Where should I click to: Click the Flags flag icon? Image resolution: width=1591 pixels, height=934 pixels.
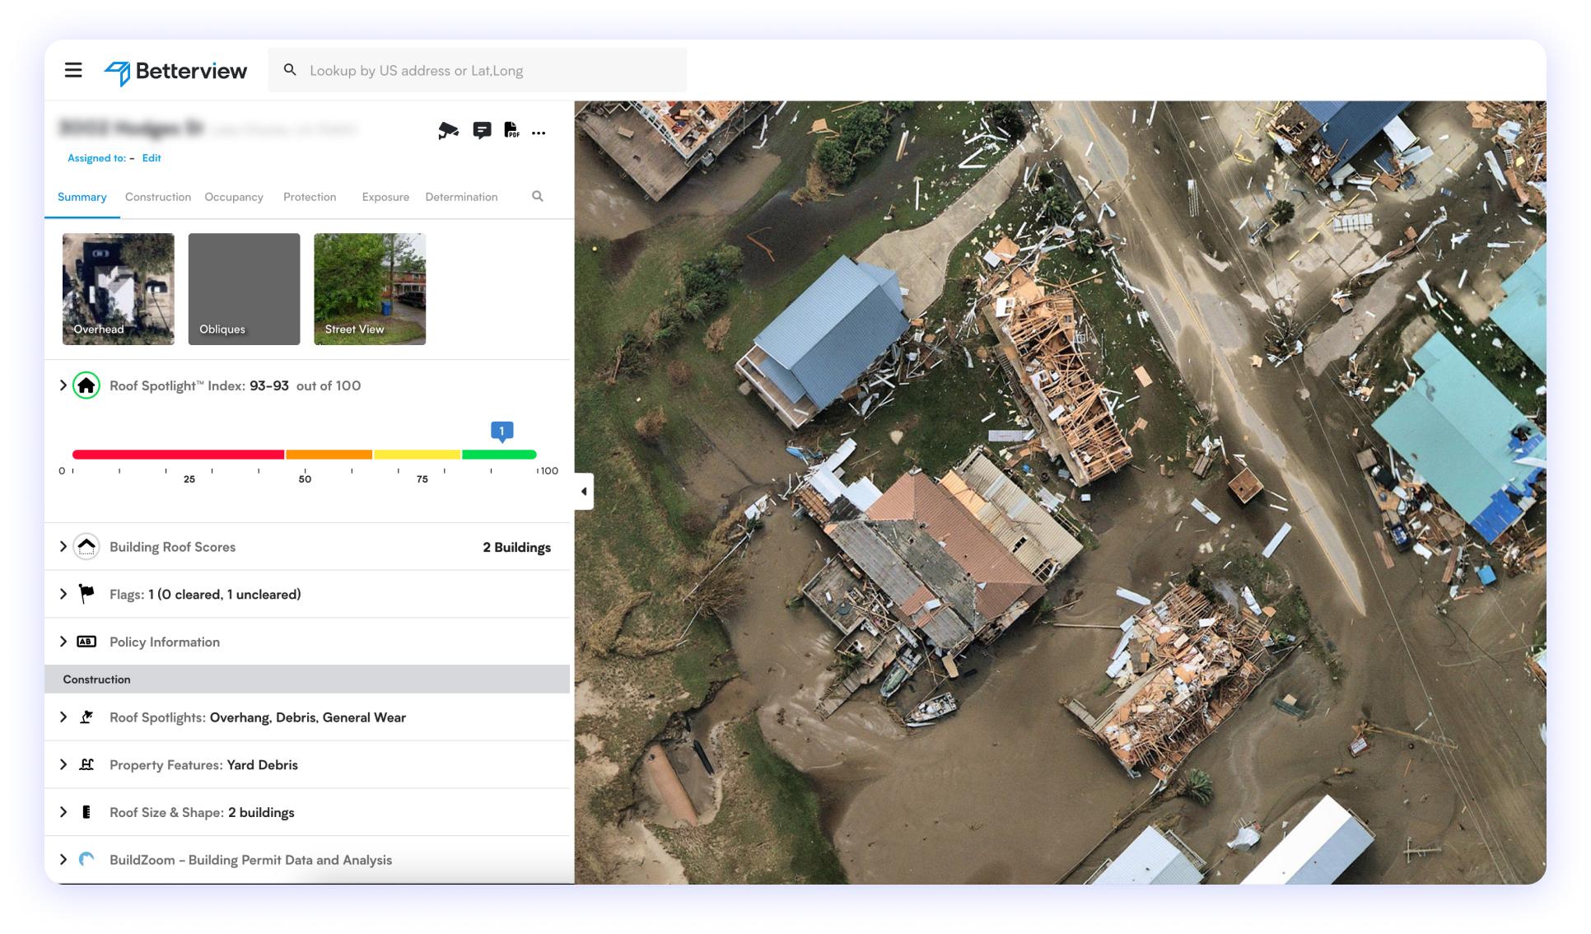[86, 593]
